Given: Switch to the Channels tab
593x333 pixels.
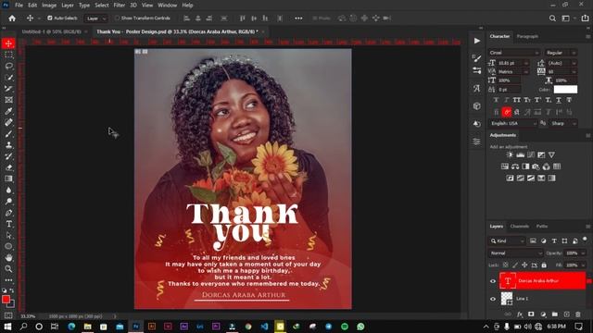Looking at the screenshot, I should (519, 226).
